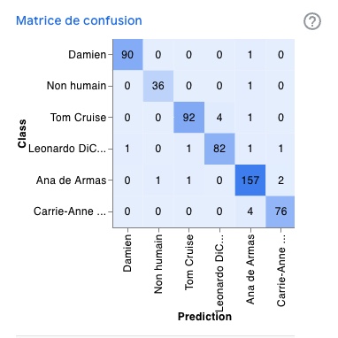Click the Damien column label

127,253
